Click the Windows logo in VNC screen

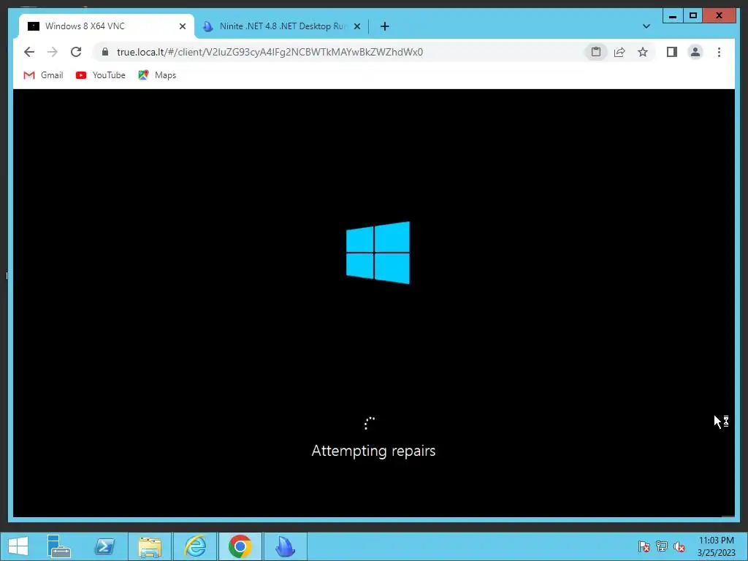coord(378,252)
